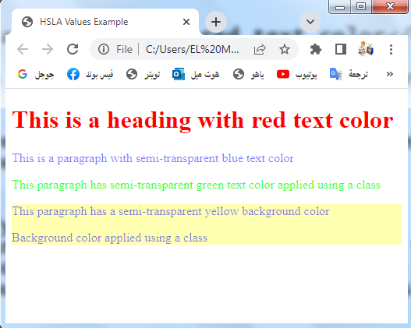Screen dimensions: 411x328
Task: Click 'Background color applied using a class' text
Action: (109, 238)
